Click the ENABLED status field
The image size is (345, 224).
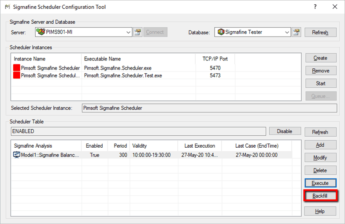[138, 131]
